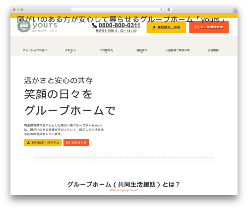Expand the お知らせ dropdown arrow
This screenshot has width=248, height=210.
(x=70, y=53)
